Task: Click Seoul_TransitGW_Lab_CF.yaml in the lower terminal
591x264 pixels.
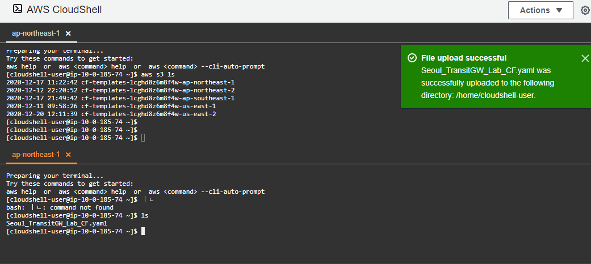Action: tap(57, 223)
